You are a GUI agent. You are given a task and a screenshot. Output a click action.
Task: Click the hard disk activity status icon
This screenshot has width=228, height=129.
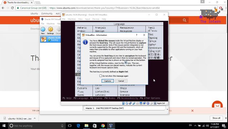pos(123,103)
